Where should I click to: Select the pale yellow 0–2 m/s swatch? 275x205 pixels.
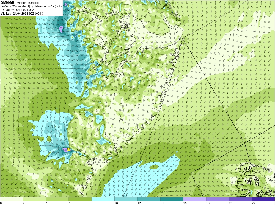[11, 199]
